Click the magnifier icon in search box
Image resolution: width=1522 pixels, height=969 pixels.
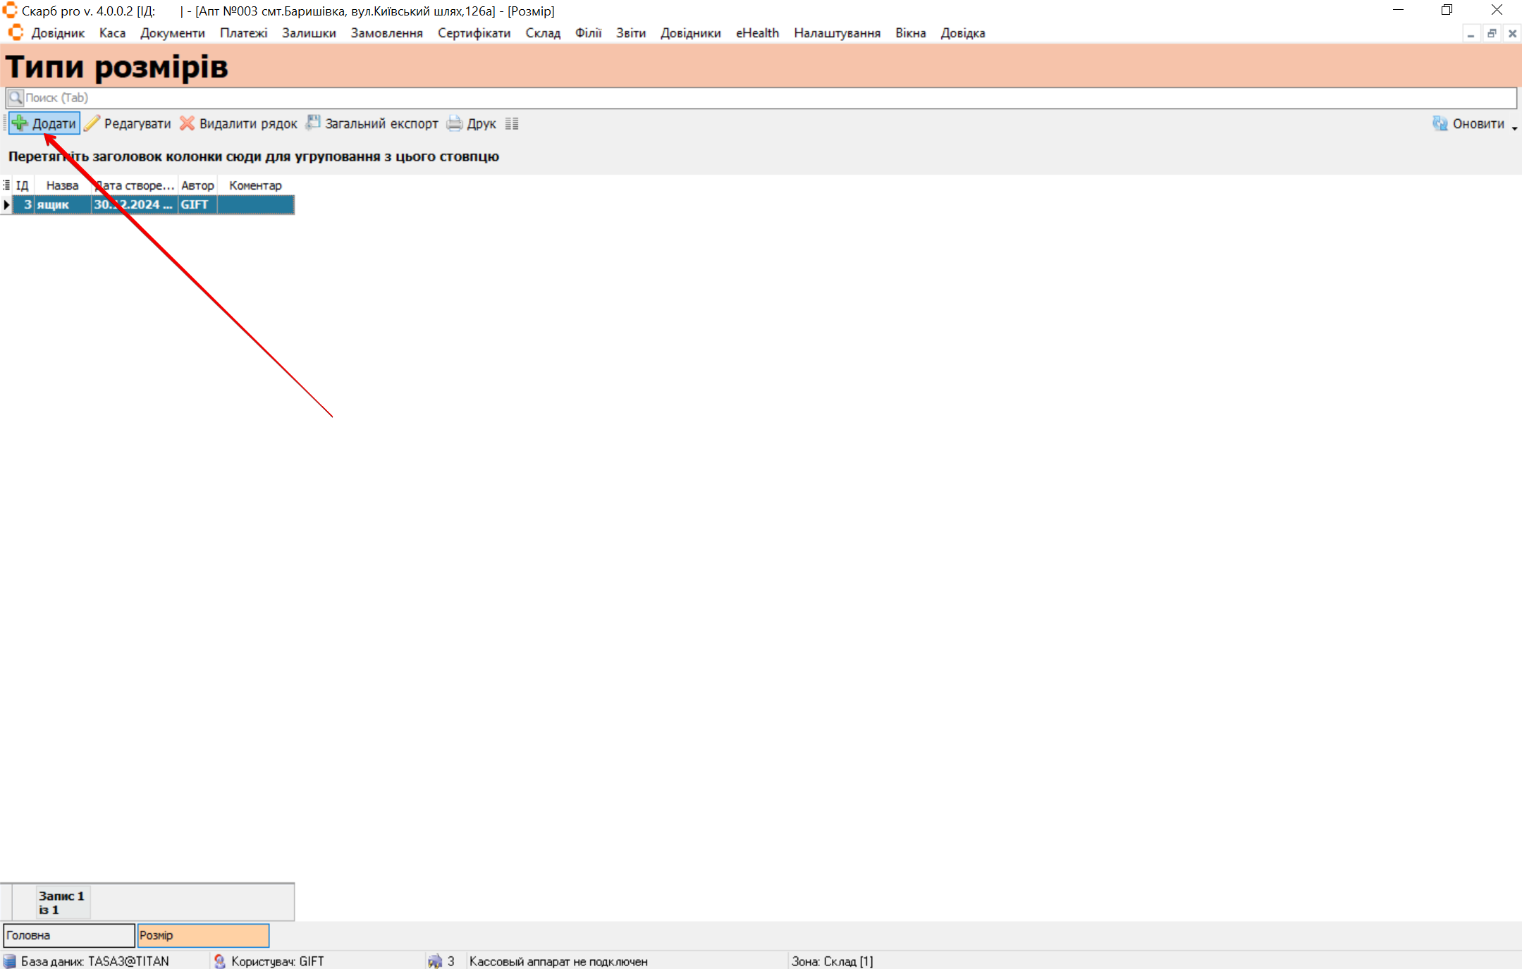pos(16,97)
